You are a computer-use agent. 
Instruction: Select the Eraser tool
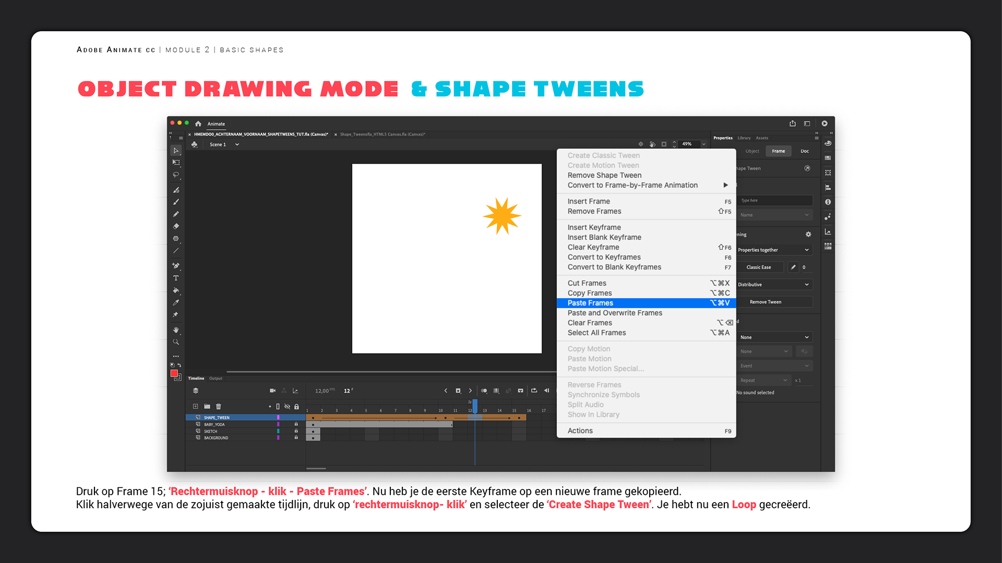click(176, 226)
